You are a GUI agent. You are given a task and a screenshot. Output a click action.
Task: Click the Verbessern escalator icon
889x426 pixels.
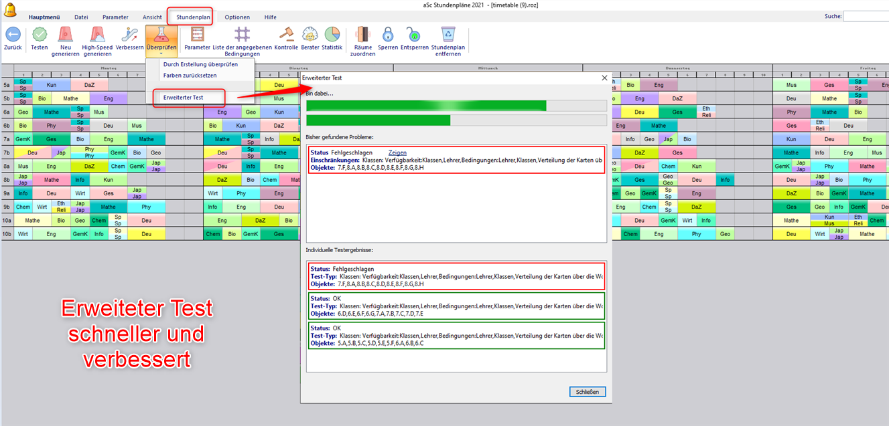click(130, 34)
